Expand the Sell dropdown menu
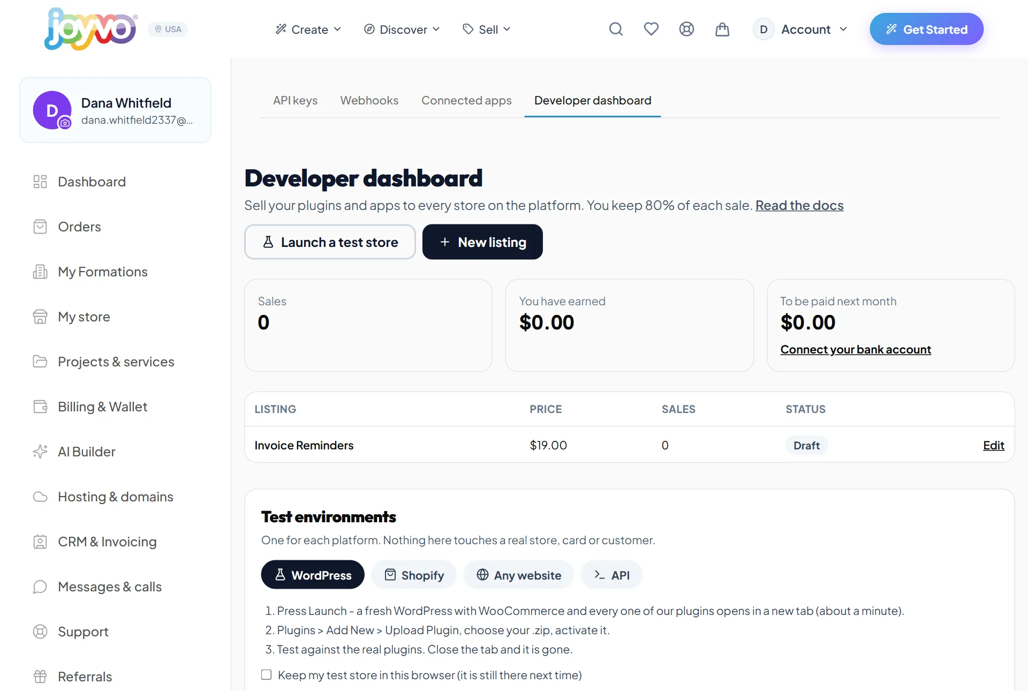 tap(487, 29)
